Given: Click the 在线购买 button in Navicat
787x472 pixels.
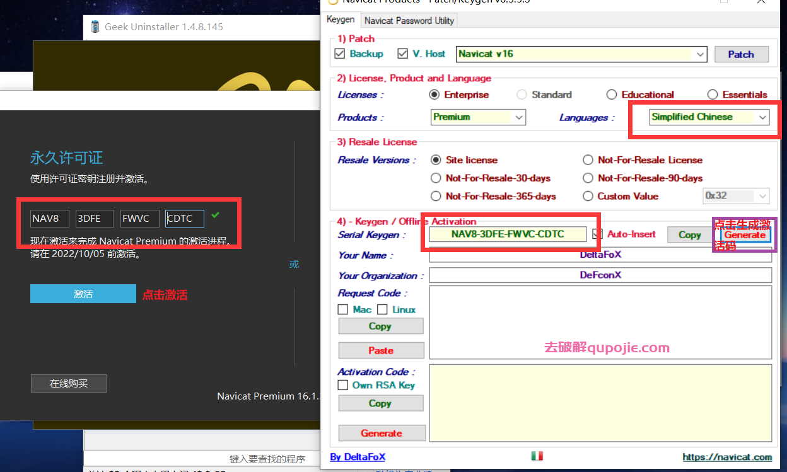Looking at the screenshot, I should (x=69, y=383).
